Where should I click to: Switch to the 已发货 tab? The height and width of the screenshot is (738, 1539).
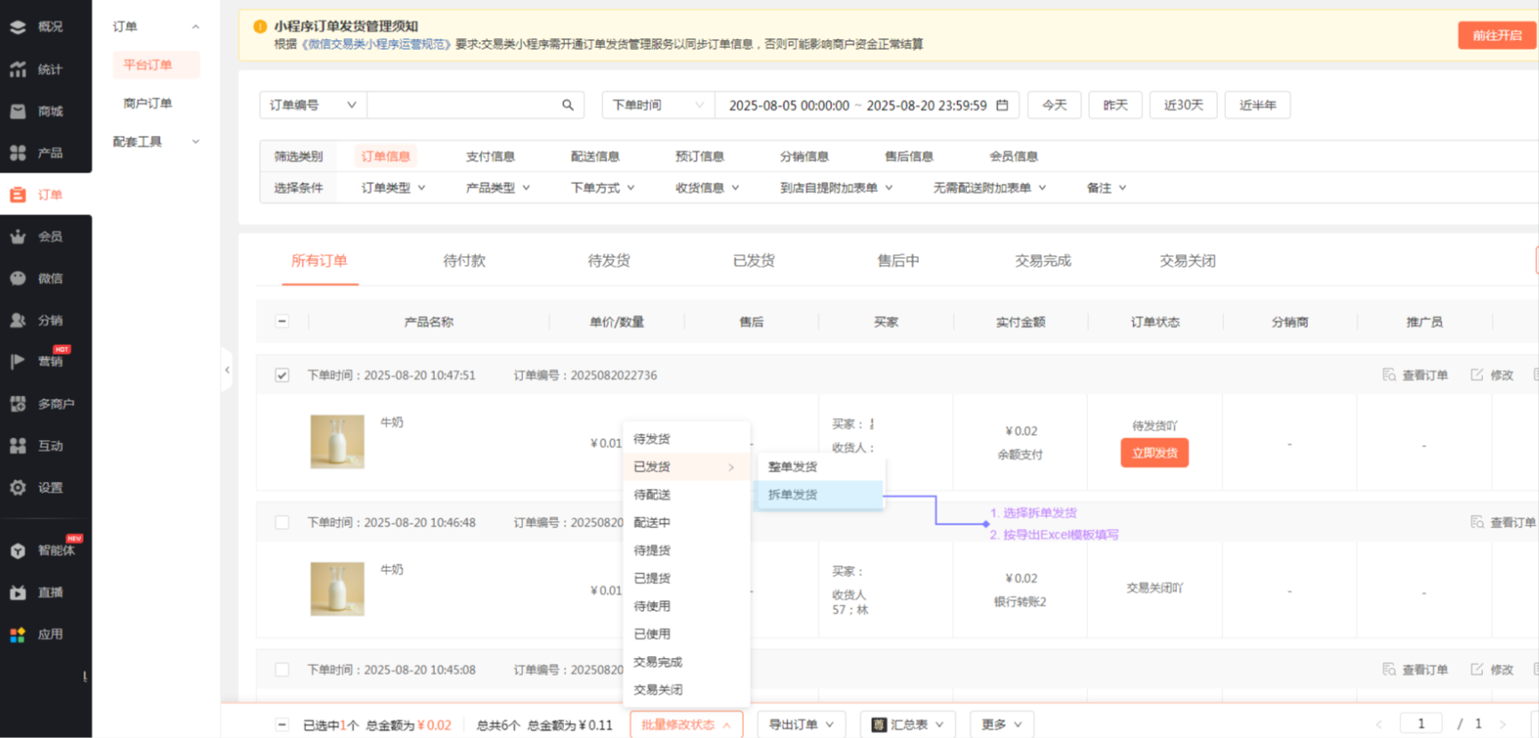[x=753, y=261]
